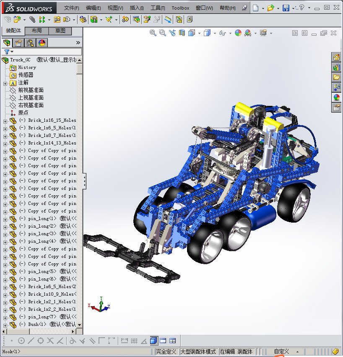The width and height of the screenshot is (343, 357).
Task: Toggle the center point snap in bottom toolbar
Action: pyautogui.click(x=21, y=341)
